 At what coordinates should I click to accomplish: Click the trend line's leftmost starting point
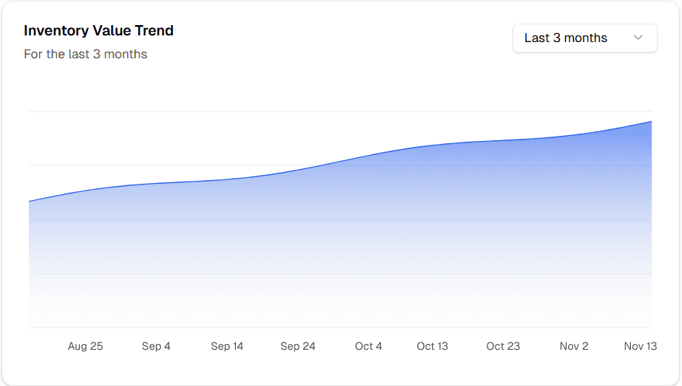pos(30,201)
